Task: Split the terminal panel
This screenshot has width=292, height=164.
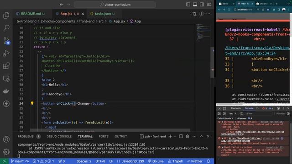Action: click(x=181, y=136)
